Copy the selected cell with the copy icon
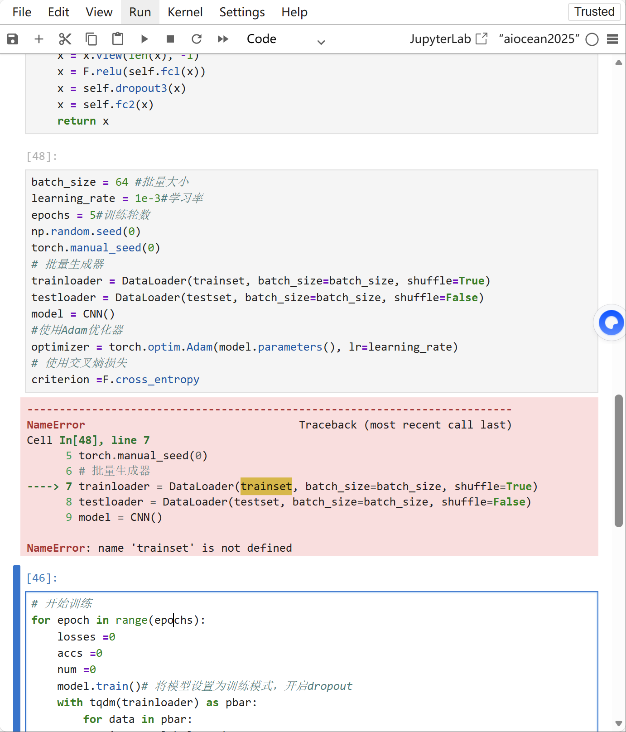The height and width of the screenshot is (732, 626). point(91,39)
